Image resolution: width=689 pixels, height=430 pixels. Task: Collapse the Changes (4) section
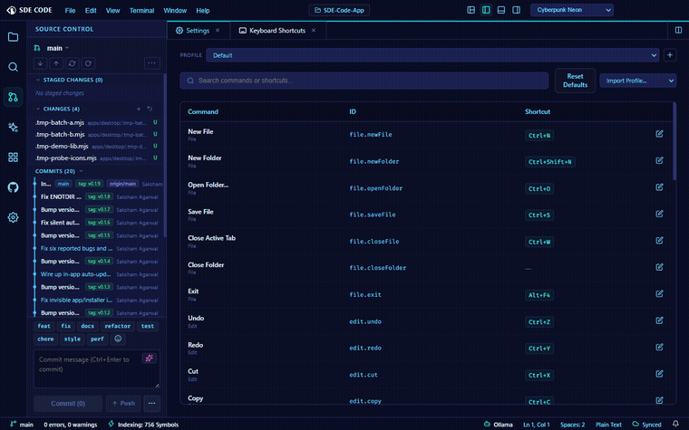coord(58,109)
